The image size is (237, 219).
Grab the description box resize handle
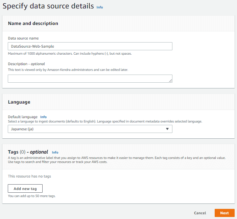170,81
